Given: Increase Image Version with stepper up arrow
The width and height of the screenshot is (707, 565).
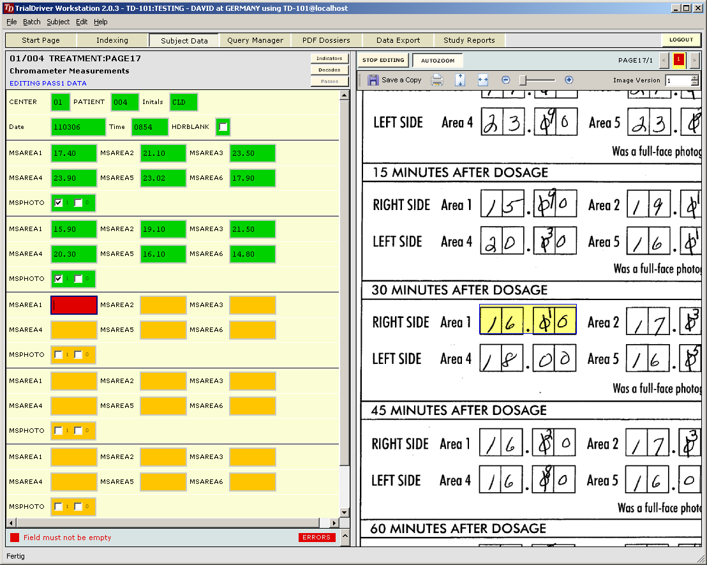Looking at the screenshot, I should (695, 78).
